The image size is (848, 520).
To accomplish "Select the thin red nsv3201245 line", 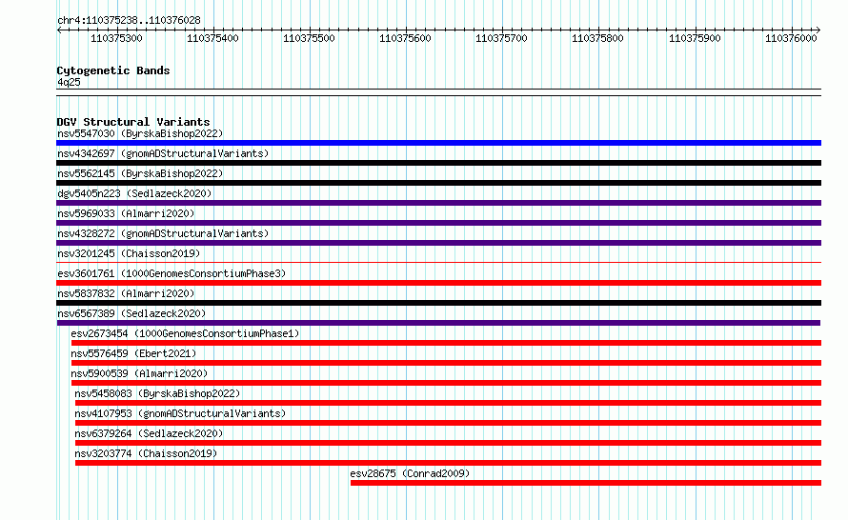I will [438, 263].
